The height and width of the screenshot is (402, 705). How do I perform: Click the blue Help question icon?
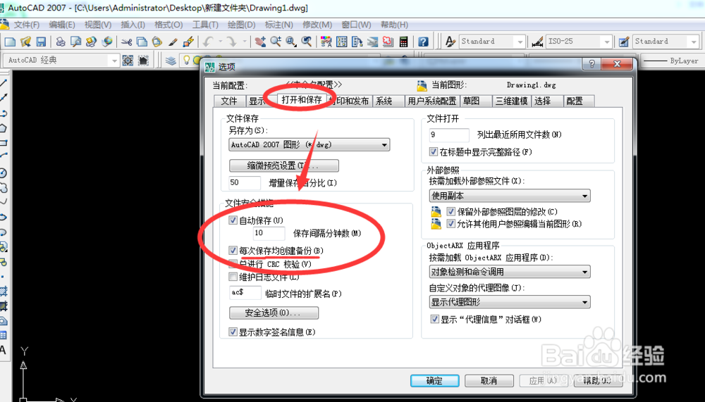(423, 42)
